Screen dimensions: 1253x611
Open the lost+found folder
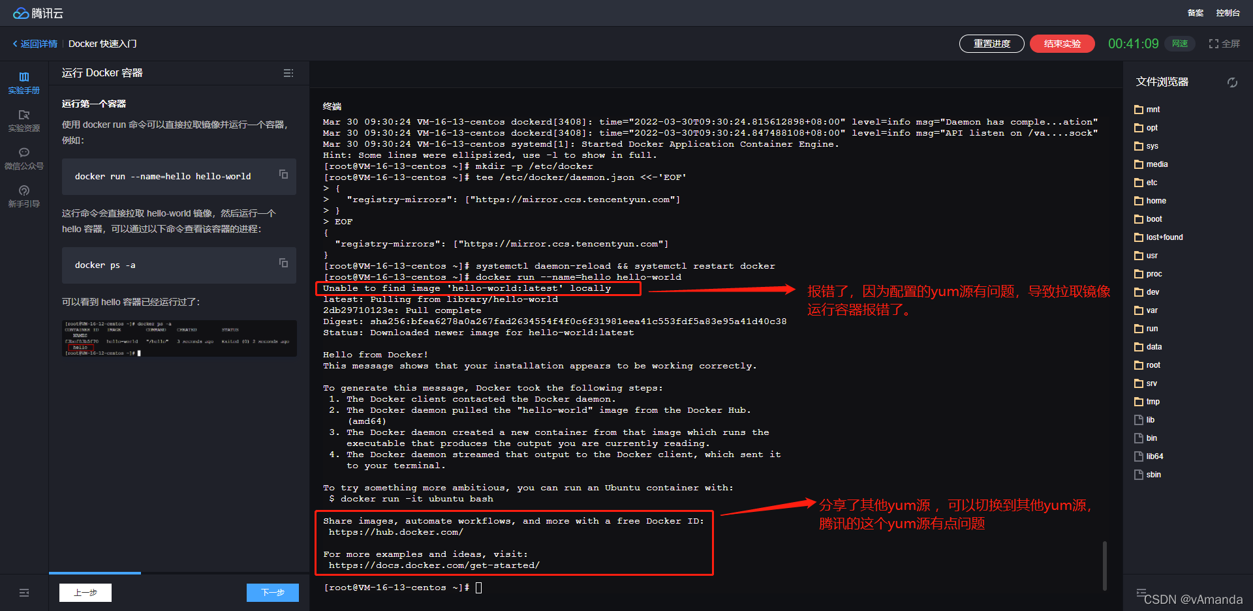pos(1158,237)
